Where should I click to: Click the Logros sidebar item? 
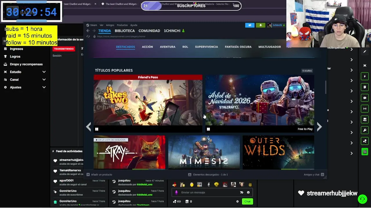coord(15,57)
